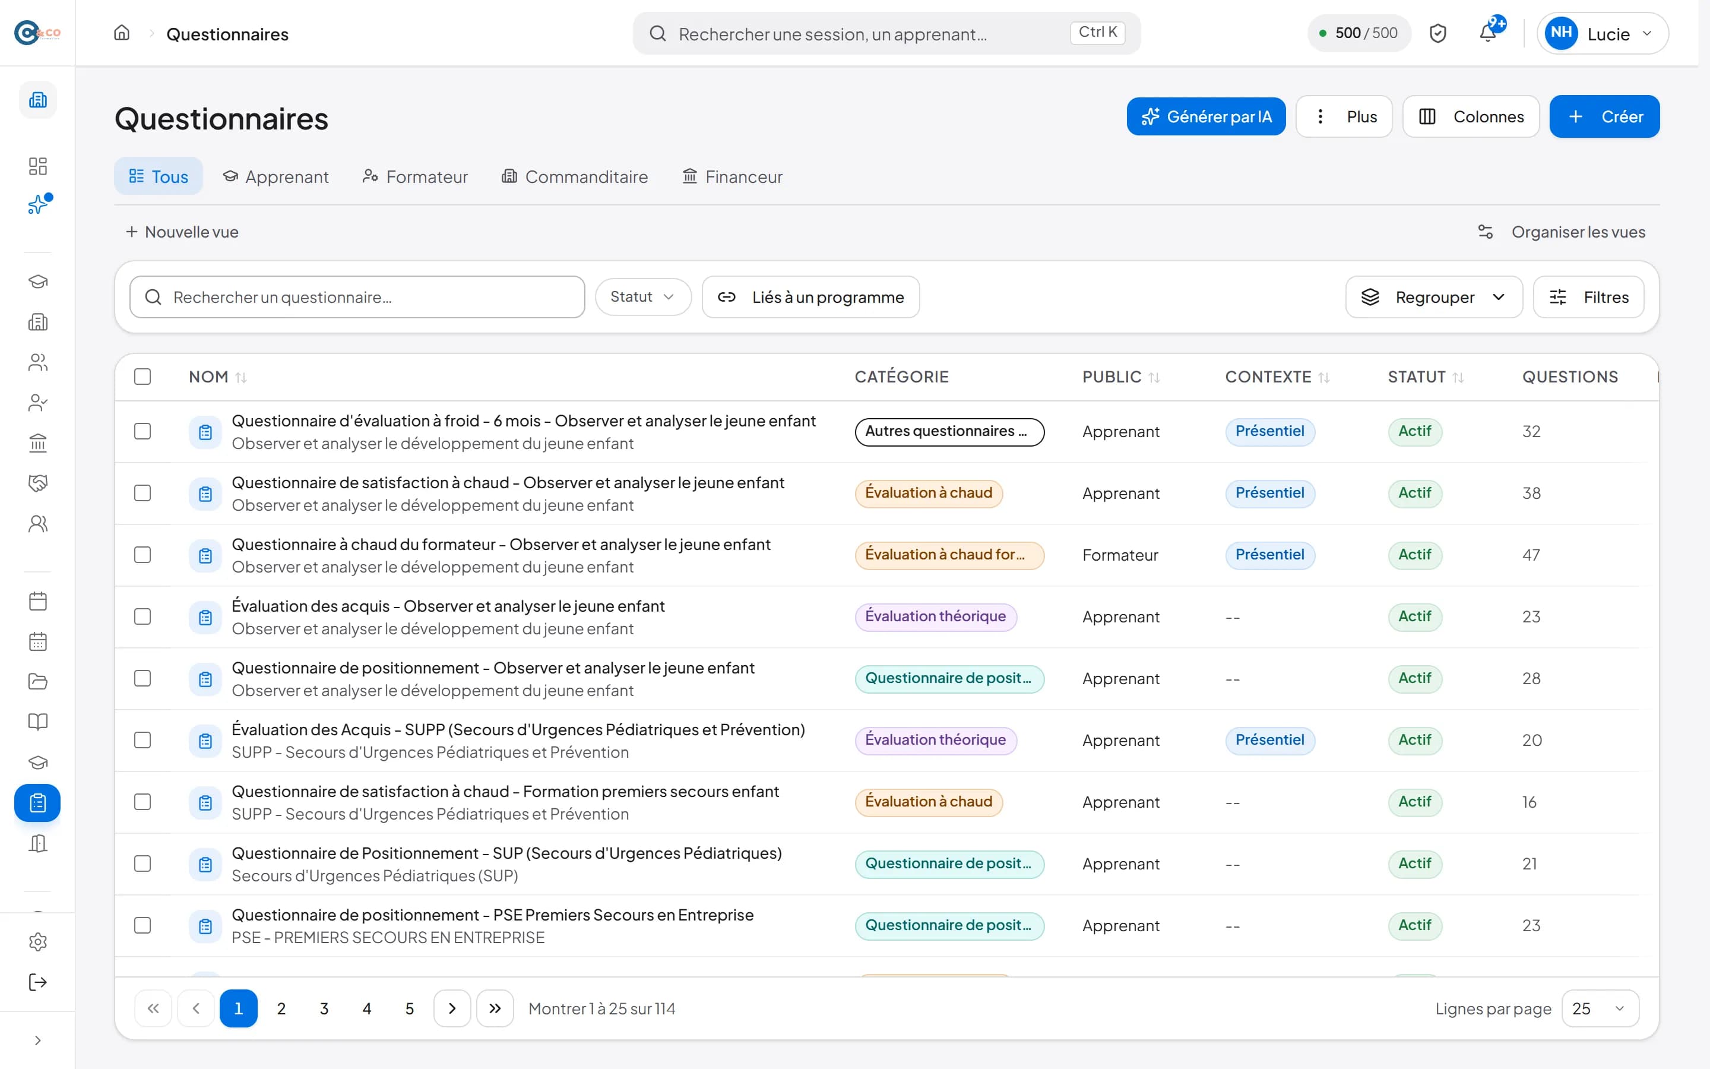Click the Créer button
The image size is (1710, 1069).
(1604, 116)
